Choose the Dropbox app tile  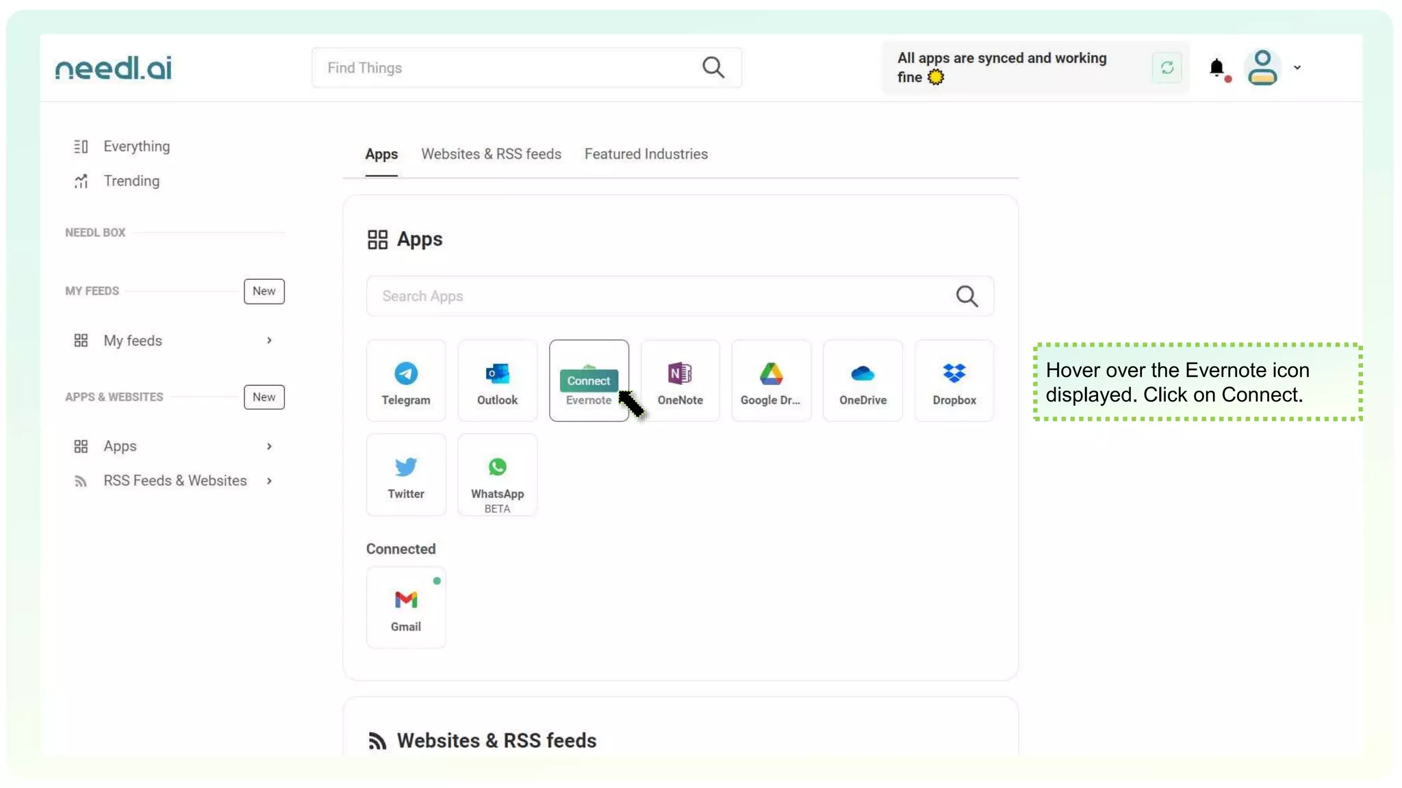point(954,380)
